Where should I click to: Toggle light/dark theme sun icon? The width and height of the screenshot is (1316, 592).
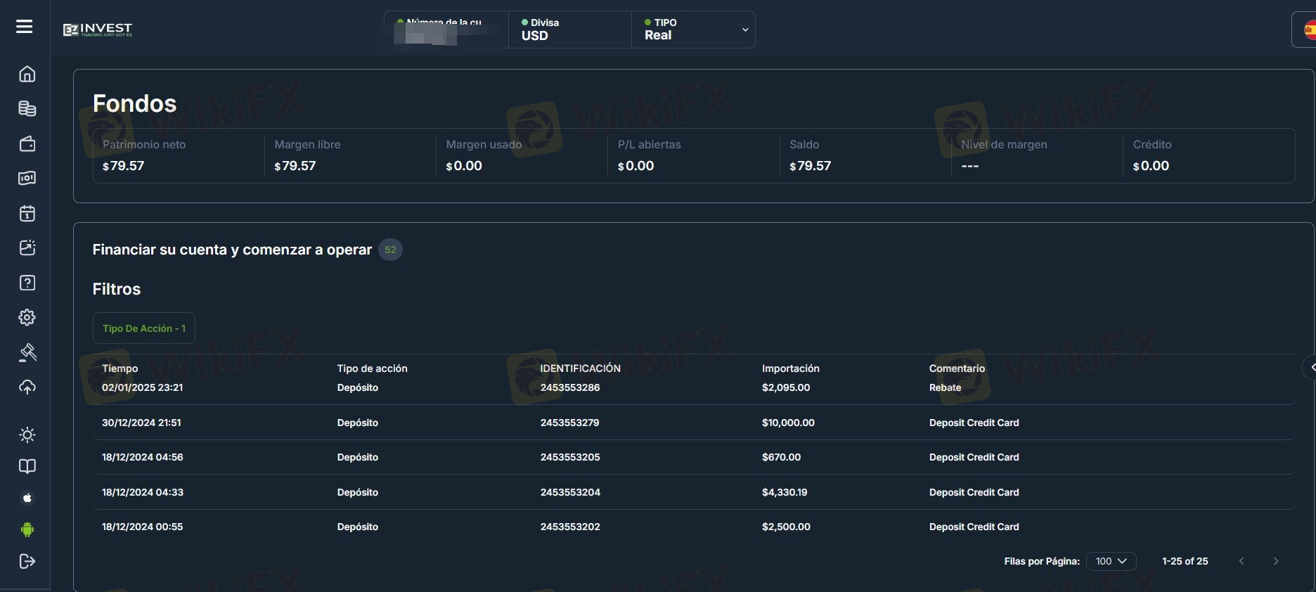[x=27, y=435]
